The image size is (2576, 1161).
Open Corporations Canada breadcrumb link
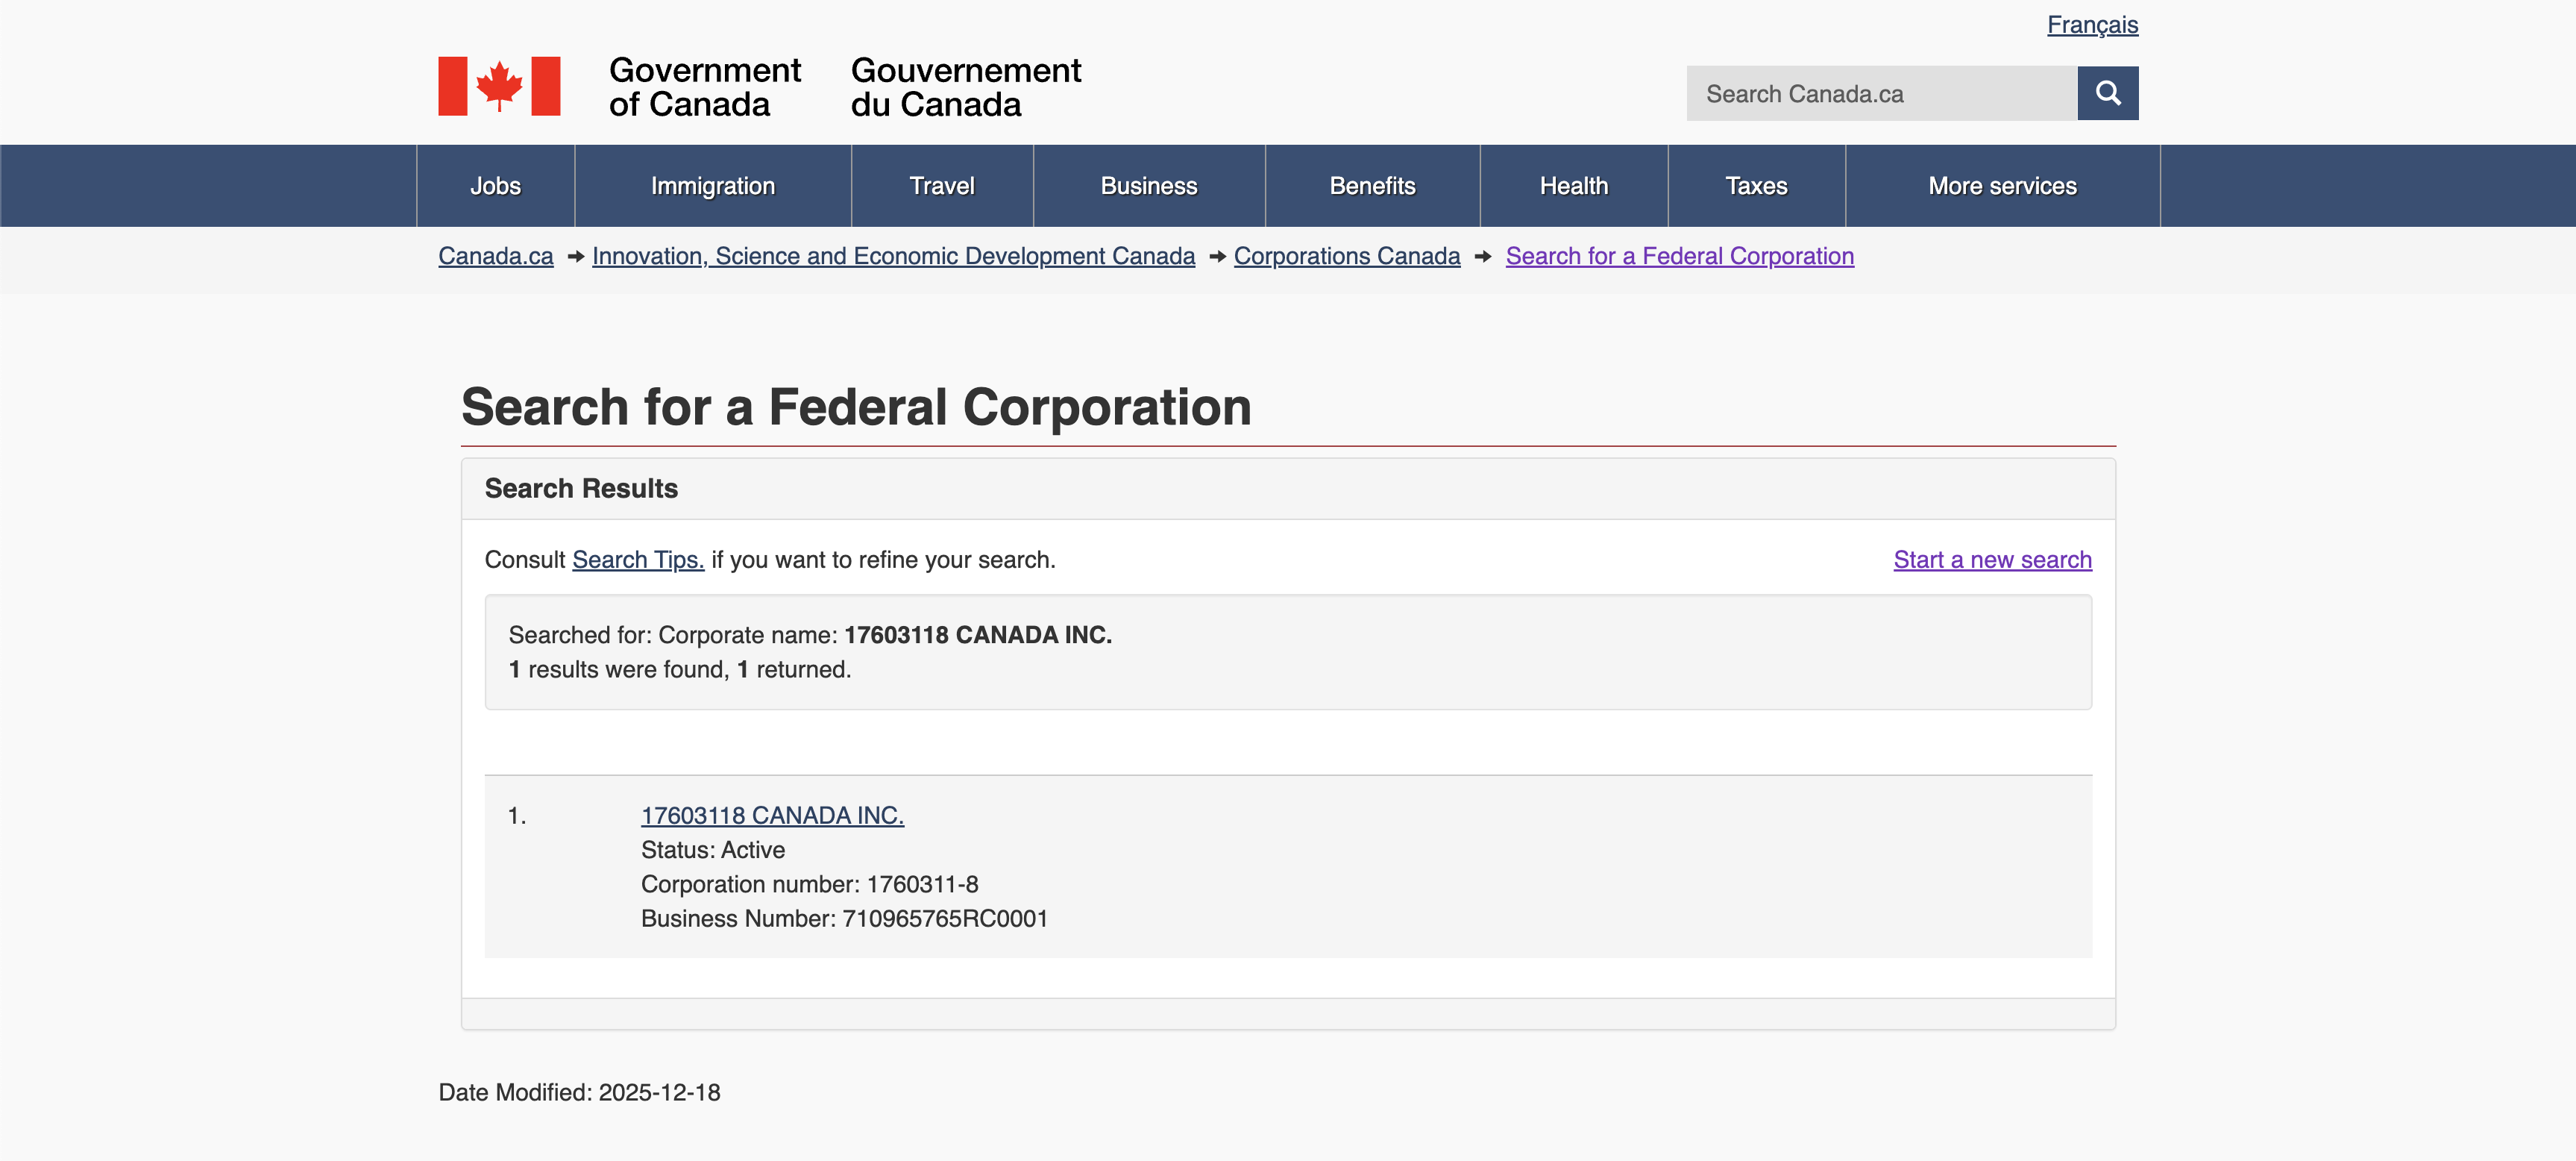coord(1346,256)
